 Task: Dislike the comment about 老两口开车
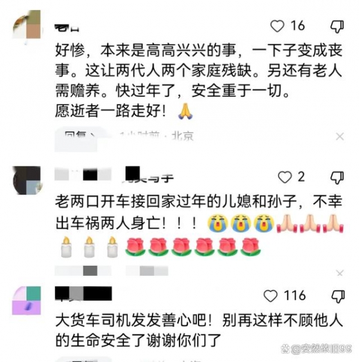pos(337,178)
